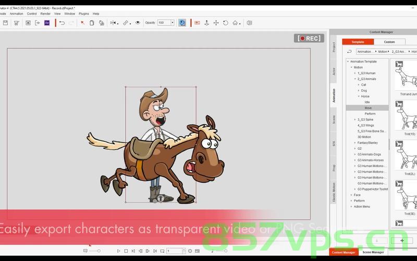The height and width of the screenshot is (261, 417).
Task: Select the red arrow pointer tool
Action: pos(82,23)
